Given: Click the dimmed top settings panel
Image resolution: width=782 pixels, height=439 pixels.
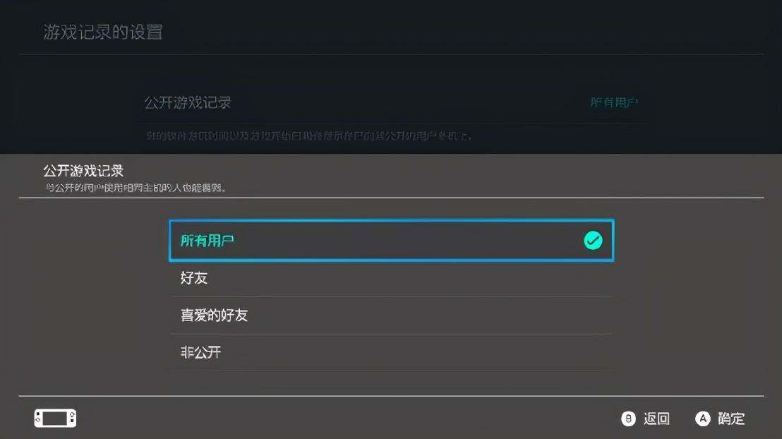Looking at the screenshot, I should tap(391, 71).
